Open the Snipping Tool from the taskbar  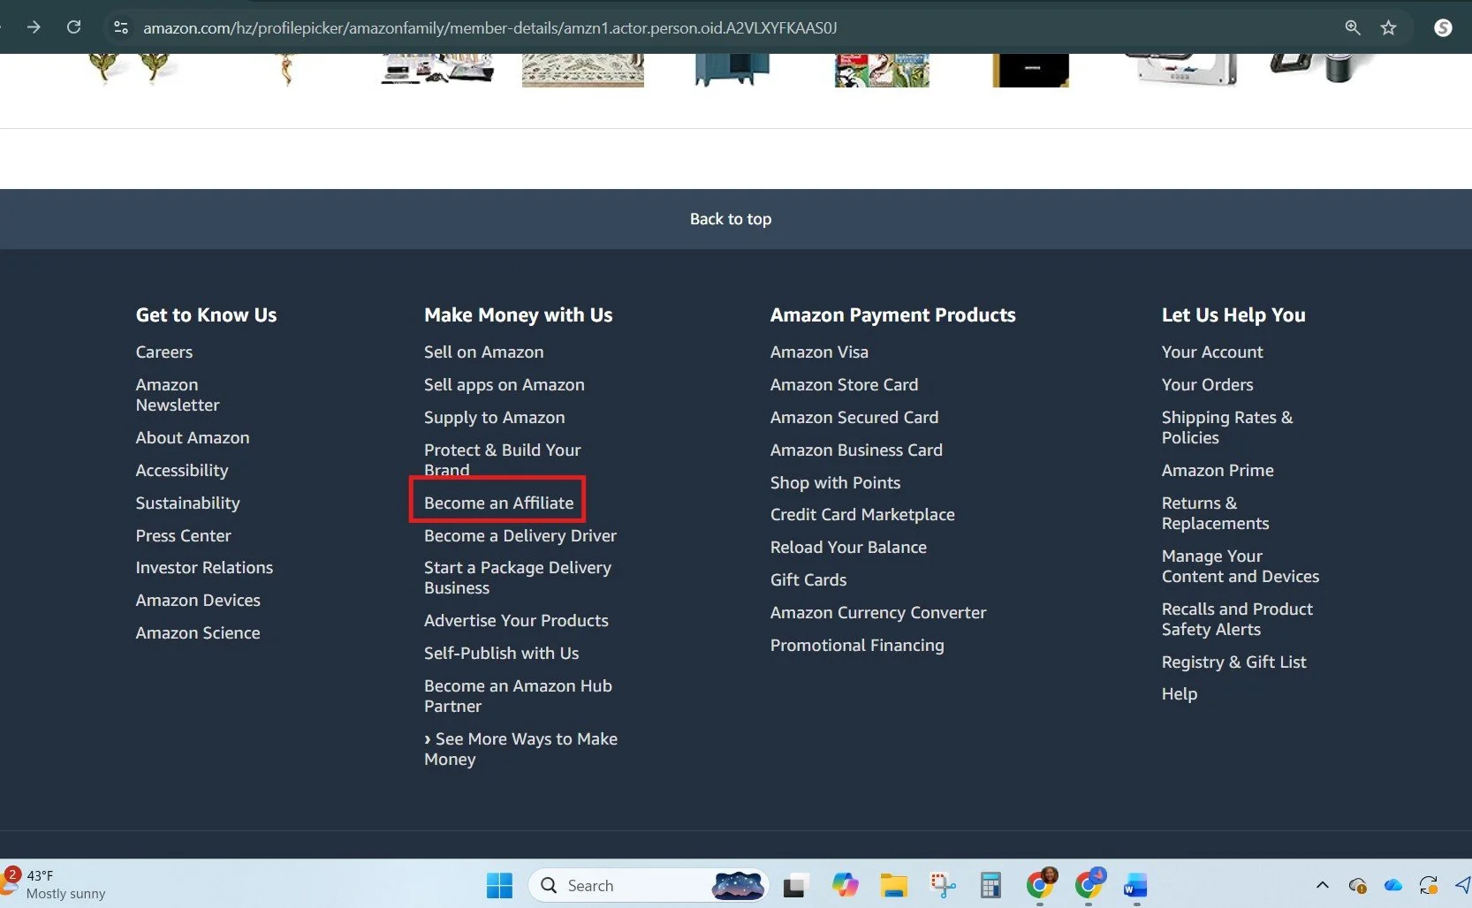coord(942,885)
